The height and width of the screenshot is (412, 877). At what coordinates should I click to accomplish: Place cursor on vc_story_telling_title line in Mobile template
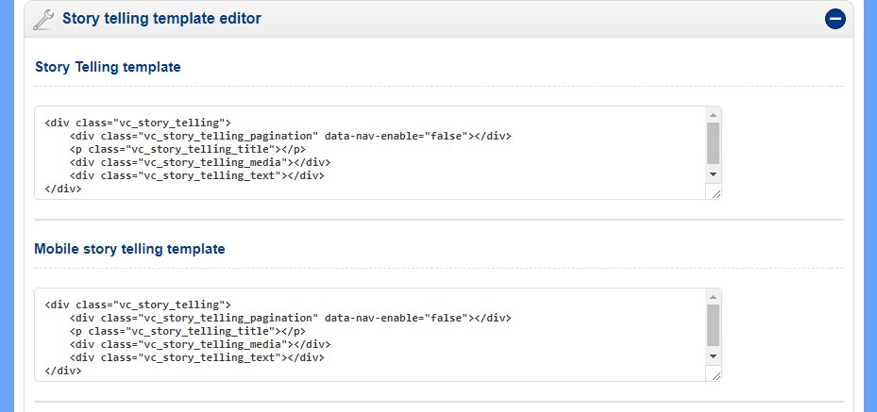click(187, 331)
